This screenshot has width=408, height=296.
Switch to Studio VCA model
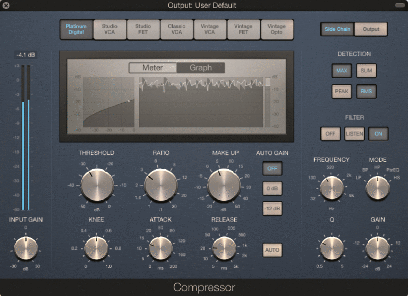point(109,29)
